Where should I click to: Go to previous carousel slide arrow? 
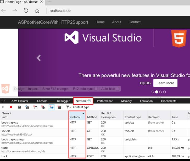(39, 58)
